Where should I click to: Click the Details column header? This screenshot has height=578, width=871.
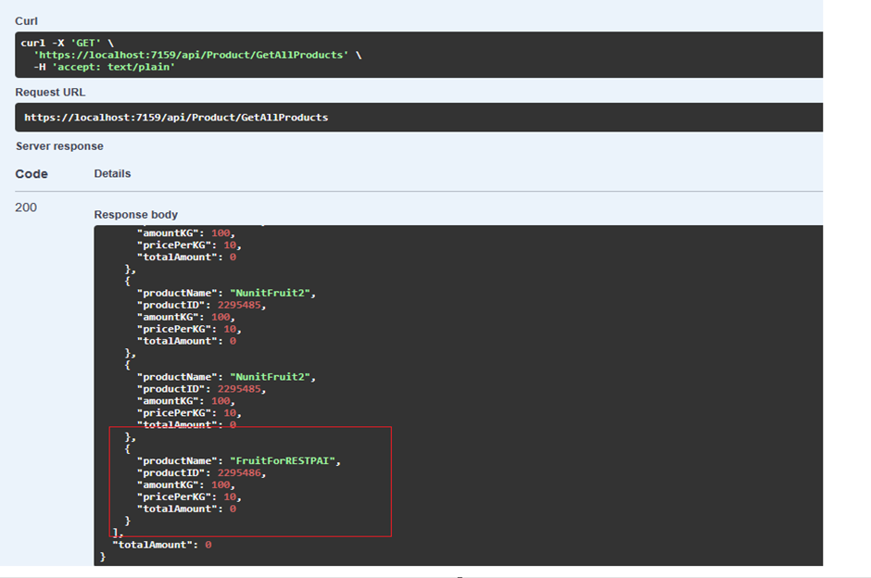(x=112, y=173)
